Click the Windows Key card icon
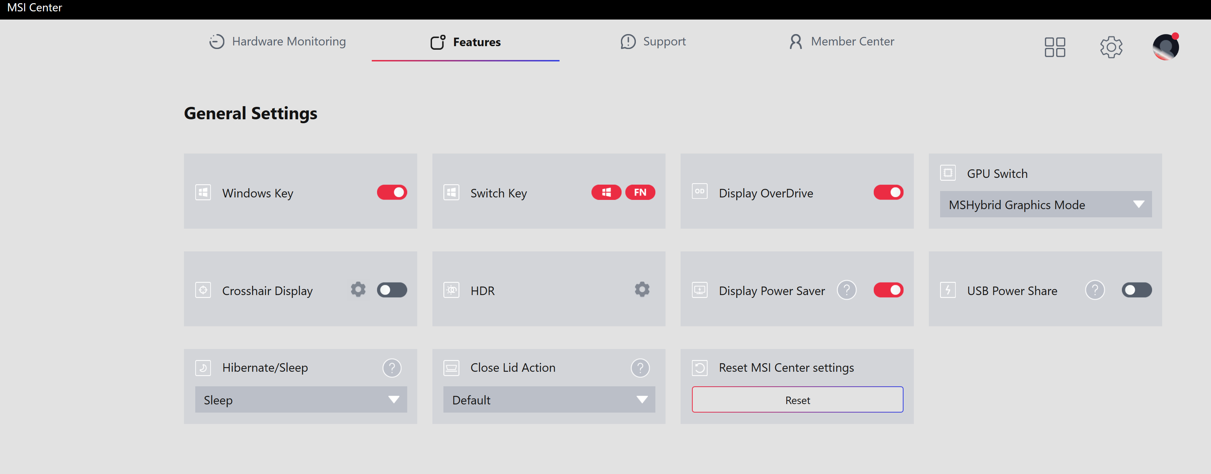The image size is (1211, 474). coord(203,192)
